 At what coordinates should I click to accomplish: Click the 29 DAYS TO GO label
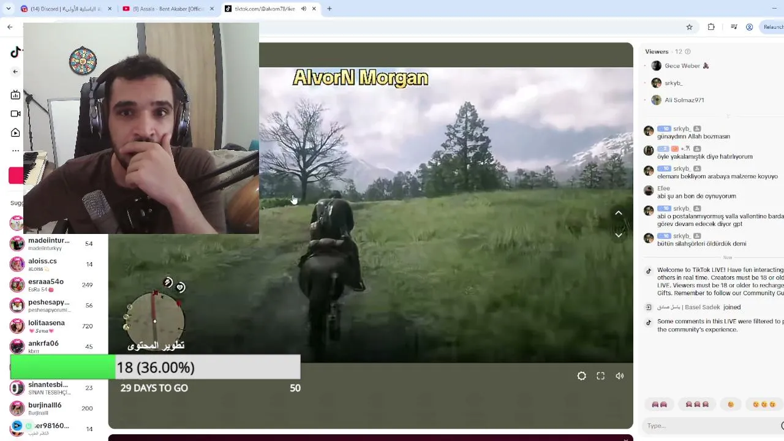[x=154, y=388]
